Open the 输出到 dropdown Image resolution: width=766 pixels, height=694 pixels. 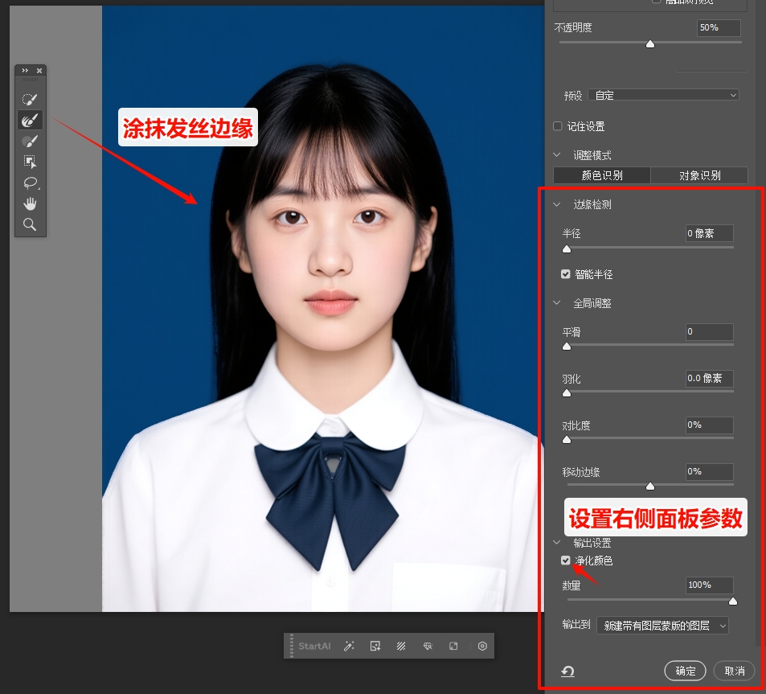pyautogui.click(x=662, y=624)
